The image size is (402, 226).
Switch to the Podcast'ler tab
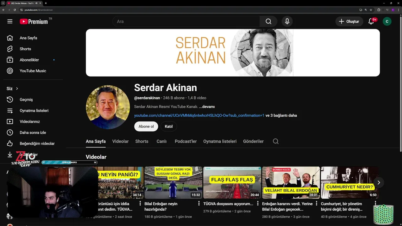point(186,141)
